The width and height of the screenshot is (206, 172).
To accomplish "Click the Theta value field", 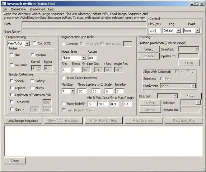I will pyautogui.click(x=76, y=70).
